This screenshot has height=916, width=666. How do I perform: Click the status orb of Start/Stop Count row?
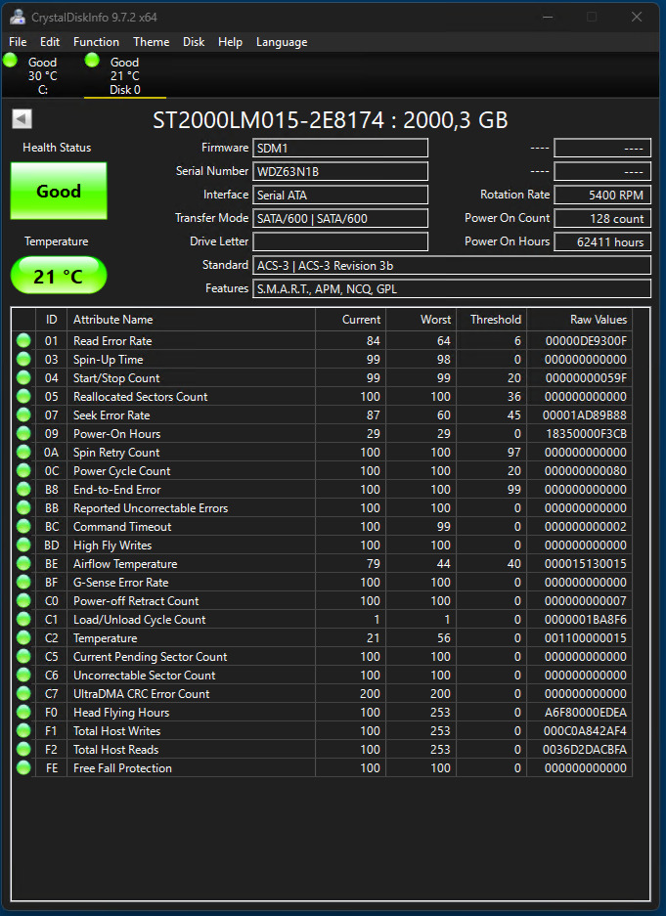[23, 378]
